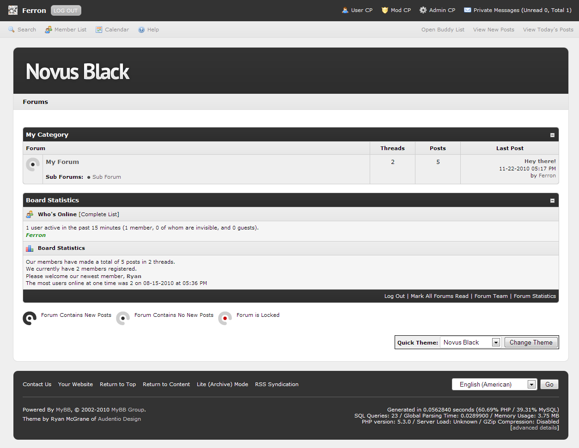This screenshot has height=448, width=579.
Task: Click the Member List people icon
Action: 49,30
